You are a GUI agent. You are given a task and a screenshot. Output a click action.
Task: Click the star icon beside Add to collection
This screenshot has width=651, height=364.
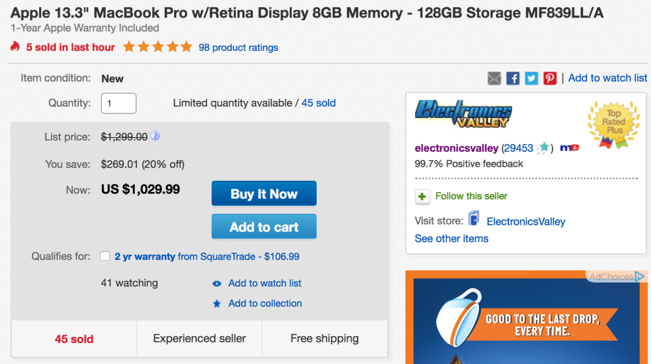[217, 304]
